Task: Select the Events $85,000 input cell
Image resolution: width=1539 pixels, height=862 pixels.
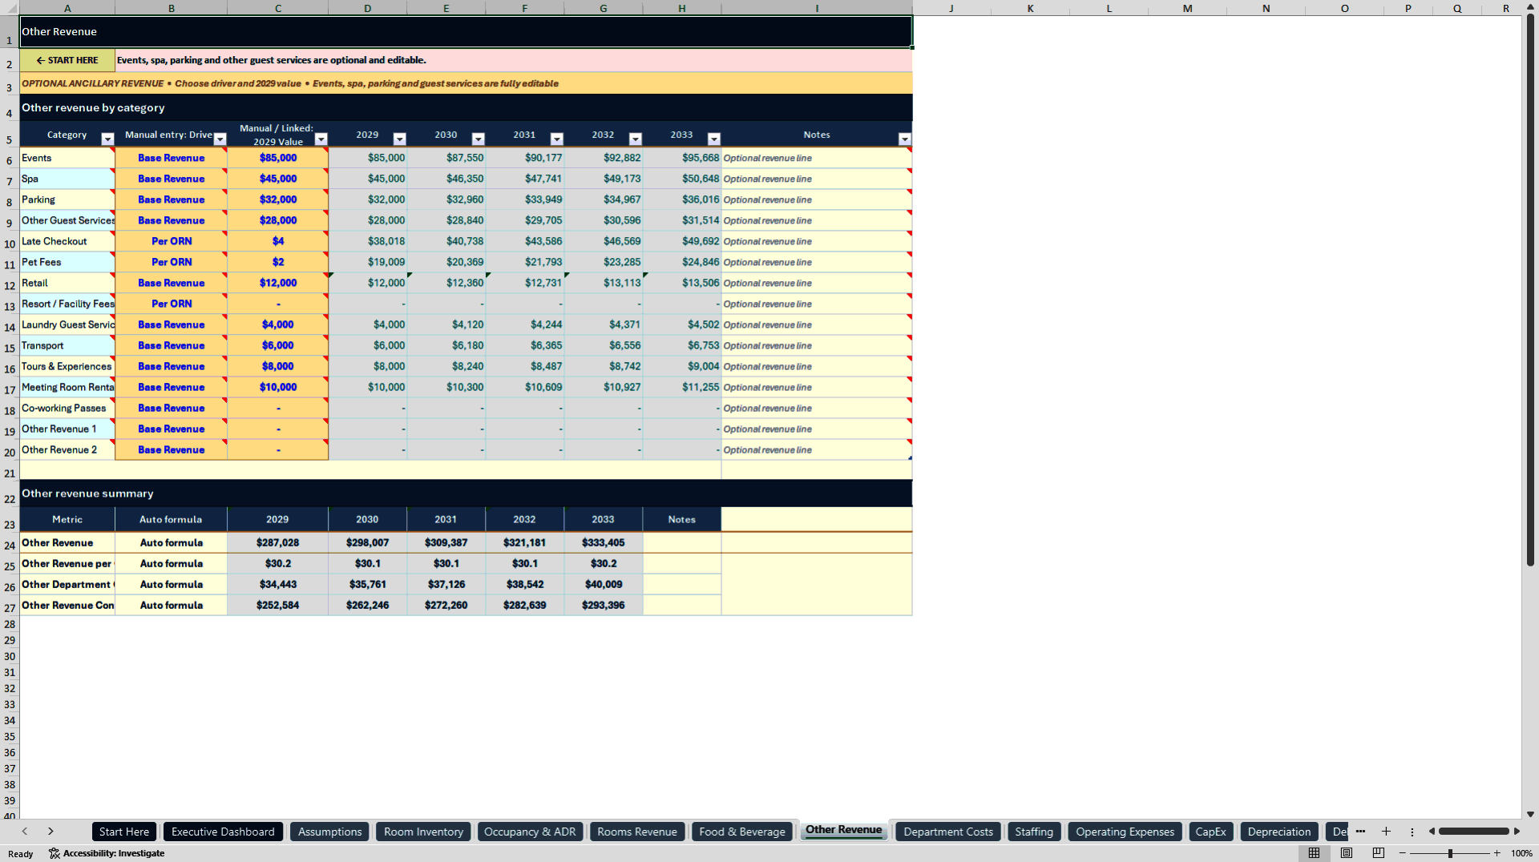Action: 278,158
